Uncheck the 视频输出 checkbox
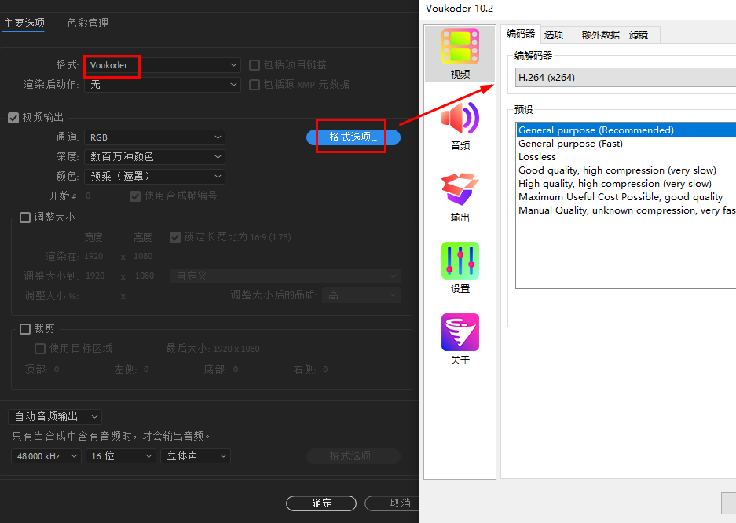This screenshot has width=736, height=523. (13, 118)
